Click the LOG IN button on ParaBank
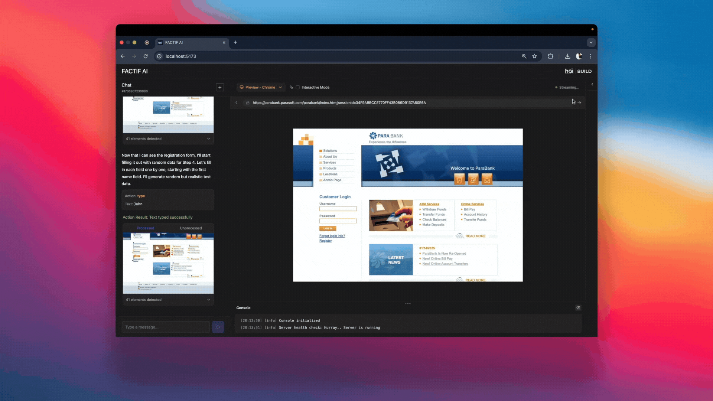Screen dimensions: 713x401 click(328, 228)
